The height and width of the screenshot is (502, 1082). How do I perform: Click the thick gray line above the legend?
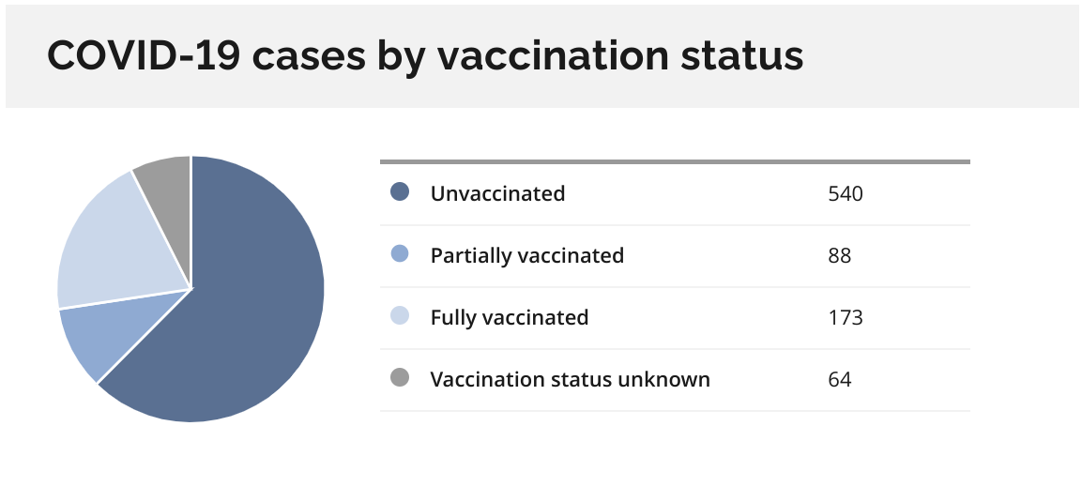pyautogui.click(x=675, y=162)
